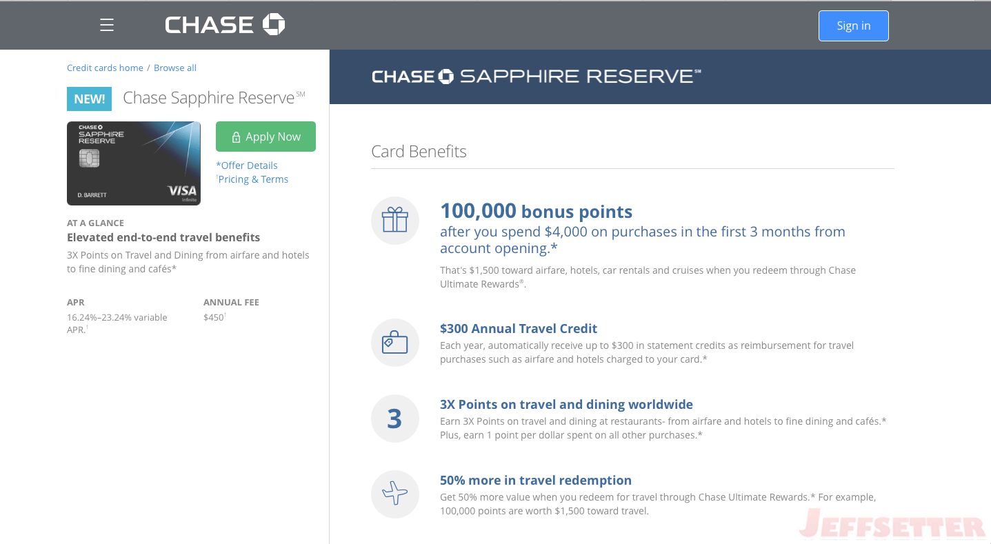
Task: Click the suitcase travel credit icon
Action: click(395, 343)
